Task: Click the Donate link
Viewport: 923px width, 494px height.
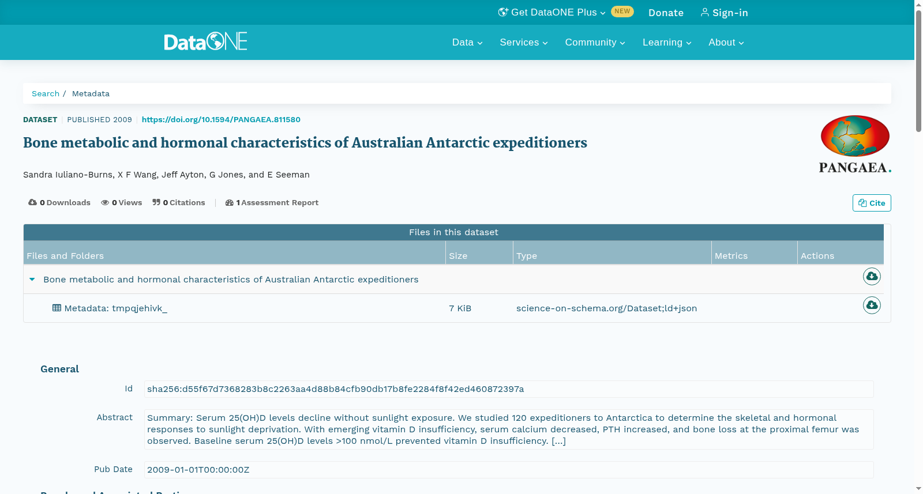Action: (x=666, y=13)
